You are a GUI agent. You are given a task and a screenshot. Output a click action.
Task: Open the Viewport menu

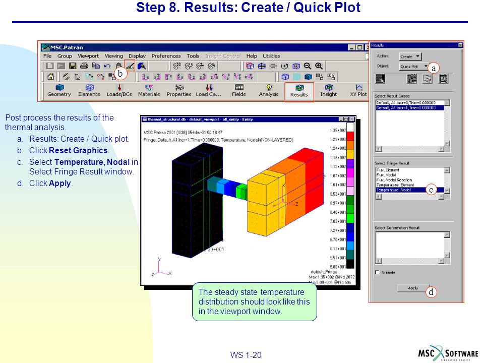(88, 56)
